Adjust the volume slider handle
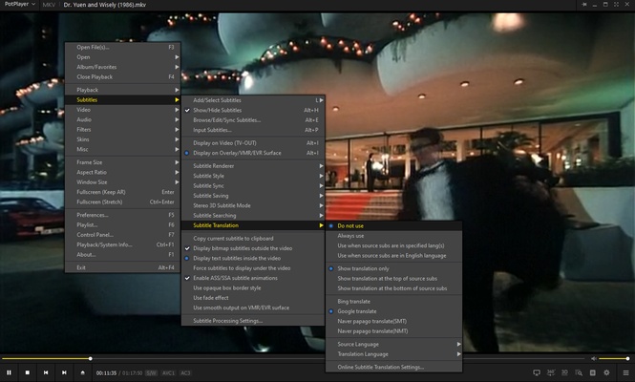Image resolution: width=635 pixels, height=382 pixels. [627, 358]
